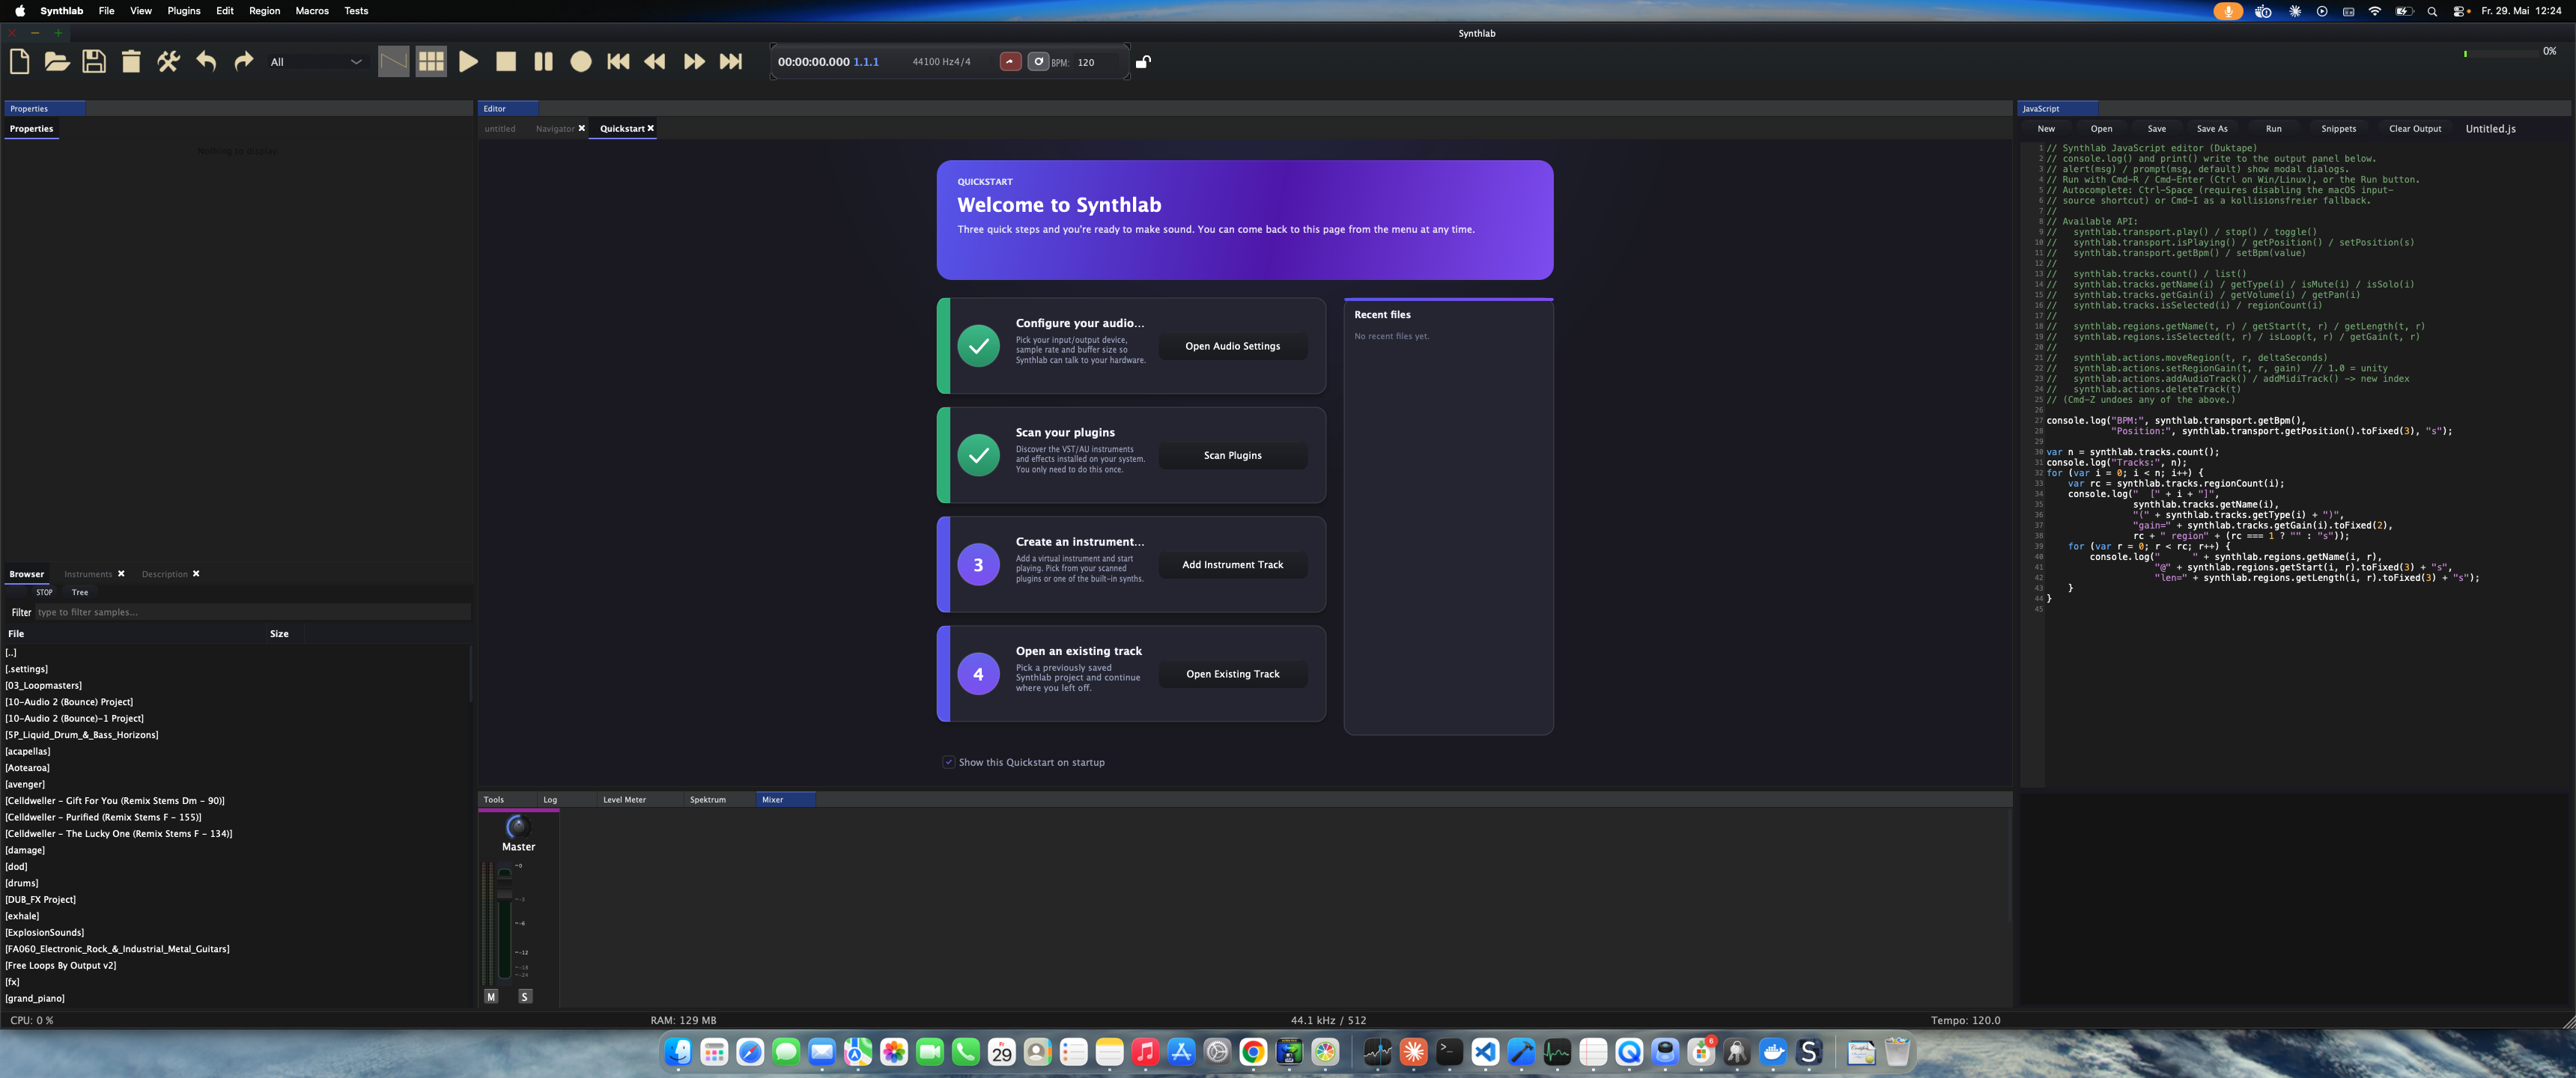Open settings with the crossed tools icon
The image size is (2576, 1078).
[x=168, y=62]
